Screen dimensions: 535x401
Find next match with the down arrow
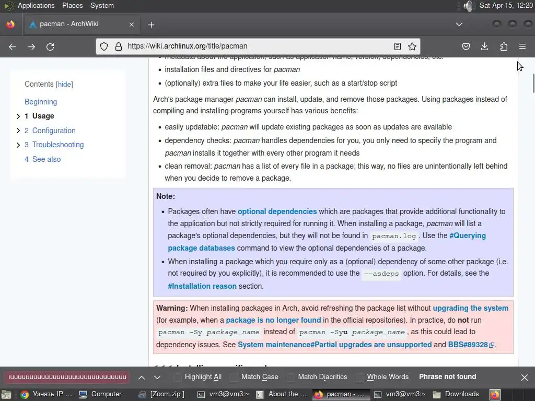pos(157,377)
